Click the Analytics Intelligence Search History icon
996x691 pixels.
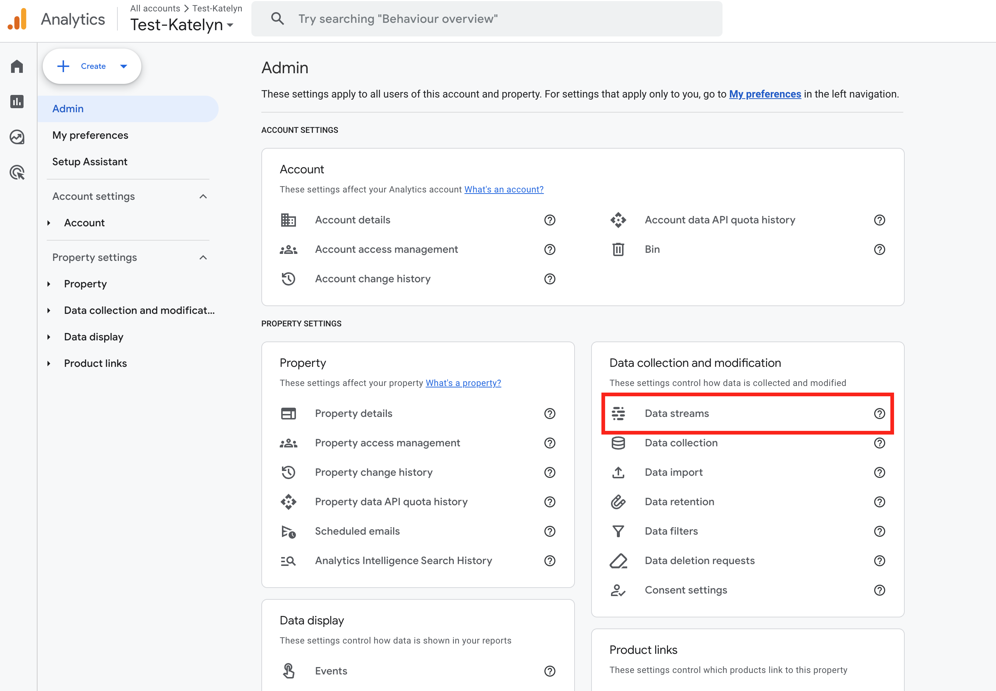(288, 561)
